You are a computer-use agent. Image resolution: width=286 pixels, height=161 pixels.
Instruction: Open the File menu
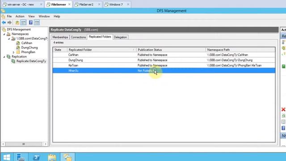[x=9, y=17]
